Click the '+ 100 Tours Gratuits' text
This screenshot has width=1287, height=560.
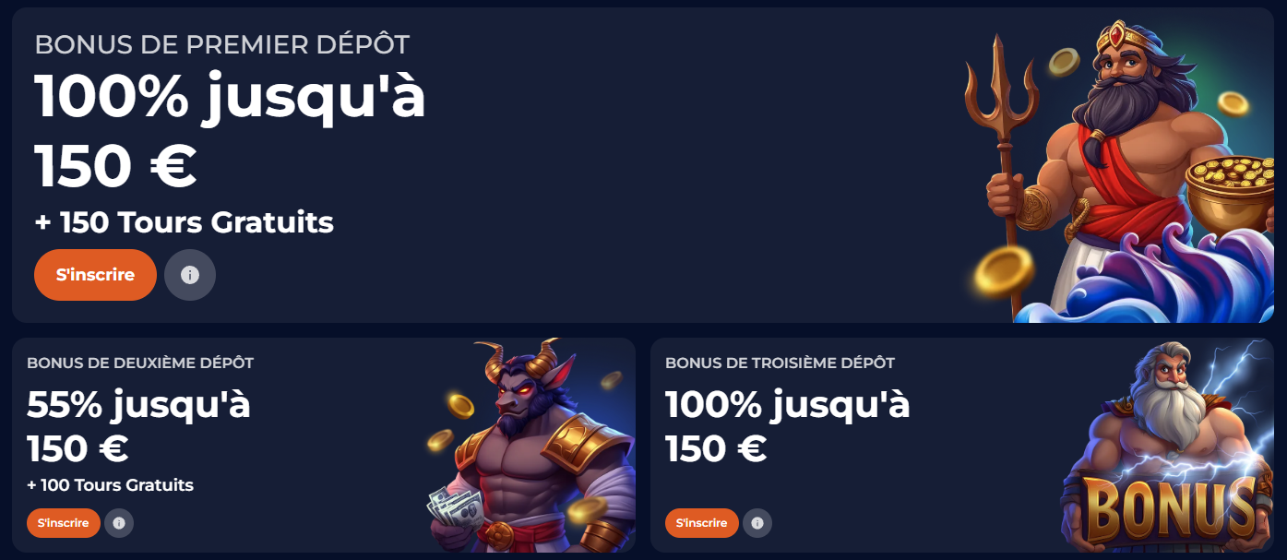pyautogui.click(x=111, y=485)
